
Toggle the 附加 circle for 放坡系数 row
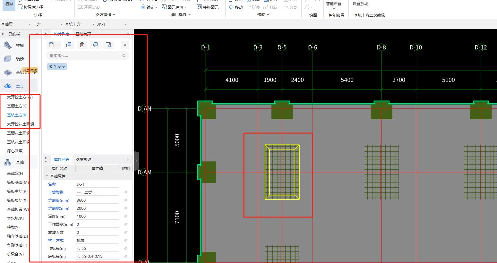coord(126,233)
